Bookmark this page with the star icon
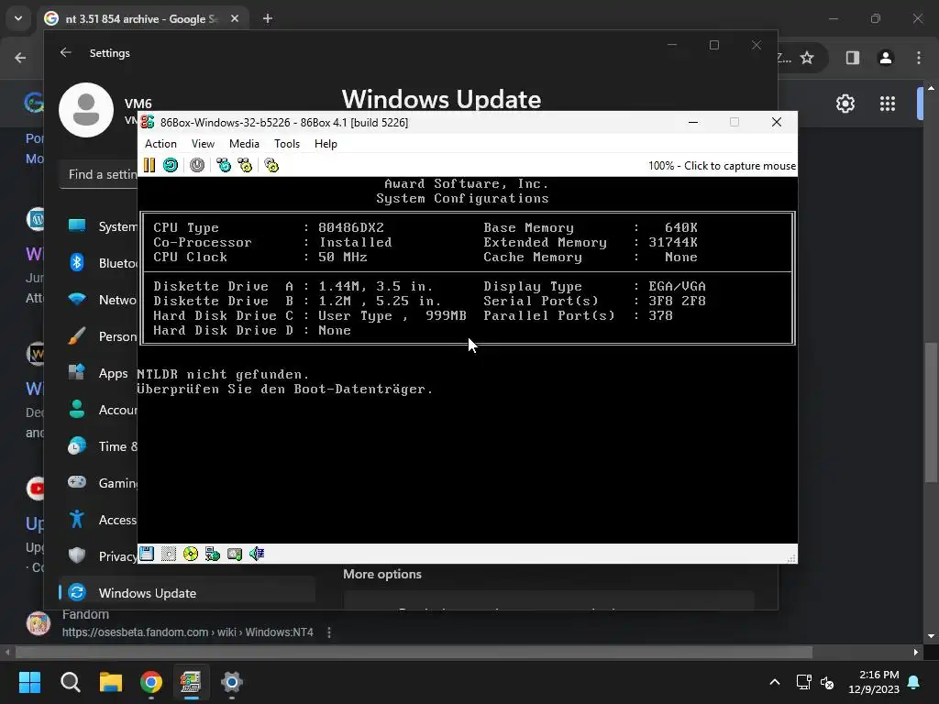This screenshot has height=704, width=939. pyautogui.click(x=807, y=58)
